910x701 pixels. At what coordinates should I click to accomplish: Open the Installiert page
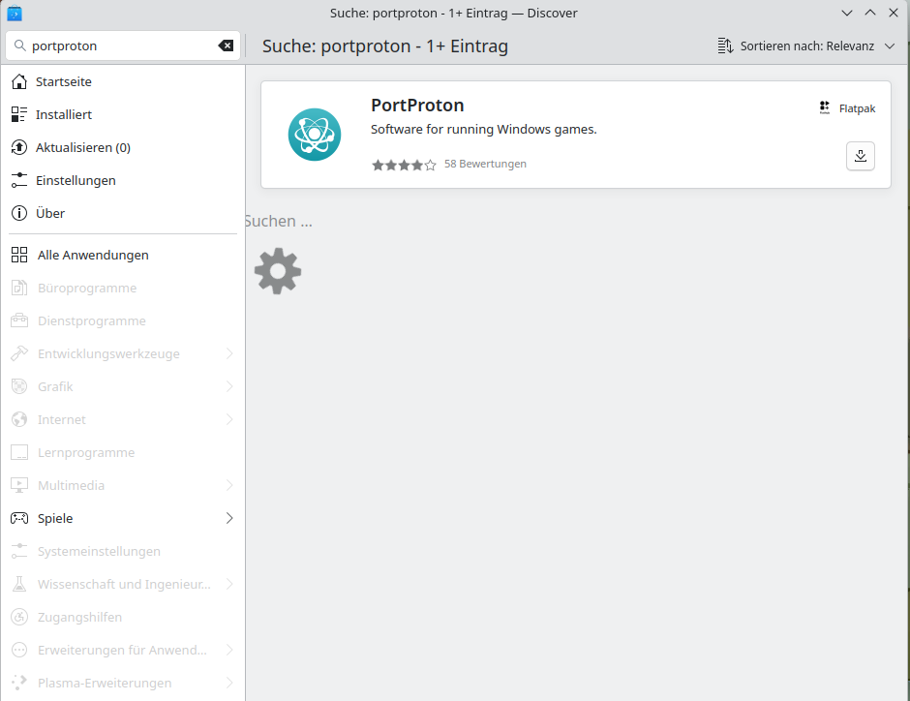(123, 115)
